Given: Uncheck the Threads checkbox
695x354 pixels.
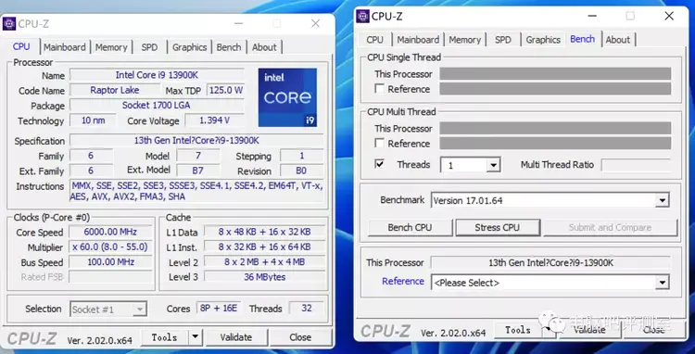Looking at the screenshot, I should [379, 164].
